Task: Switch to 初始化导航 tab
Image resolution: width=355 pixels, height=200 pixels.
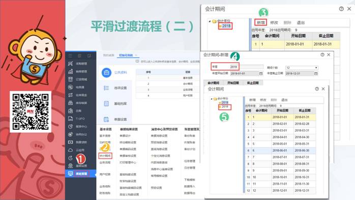Action: (126, 55)
